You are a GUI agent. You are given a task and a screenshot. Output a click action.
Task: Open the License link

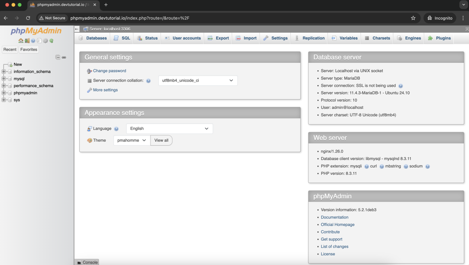coord(328,254)
